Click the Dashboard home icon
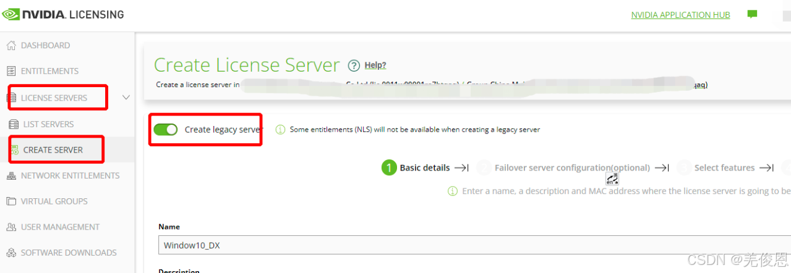 tap(11, 45)
